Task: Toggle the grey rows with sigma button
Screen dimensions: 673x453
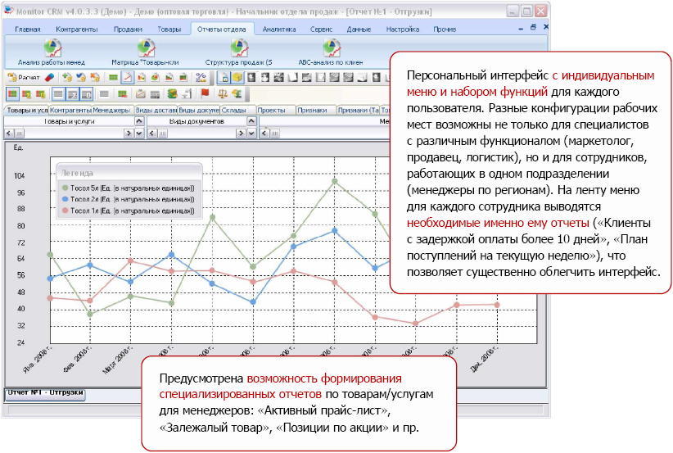Action: pyautogui.click(x=73, y=94)
